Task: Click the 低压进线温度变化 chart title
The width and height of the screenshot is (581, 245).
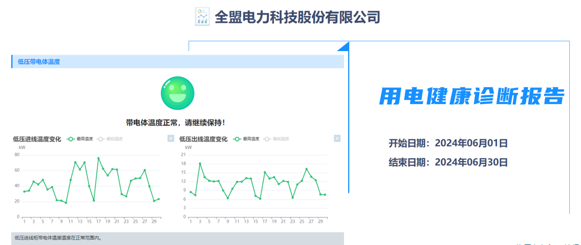Action: click(x=37, y=139)
